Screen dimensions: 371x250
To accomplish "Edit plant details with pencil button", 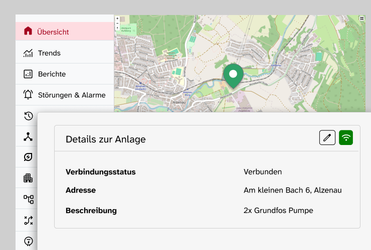I will click(327, 137).
